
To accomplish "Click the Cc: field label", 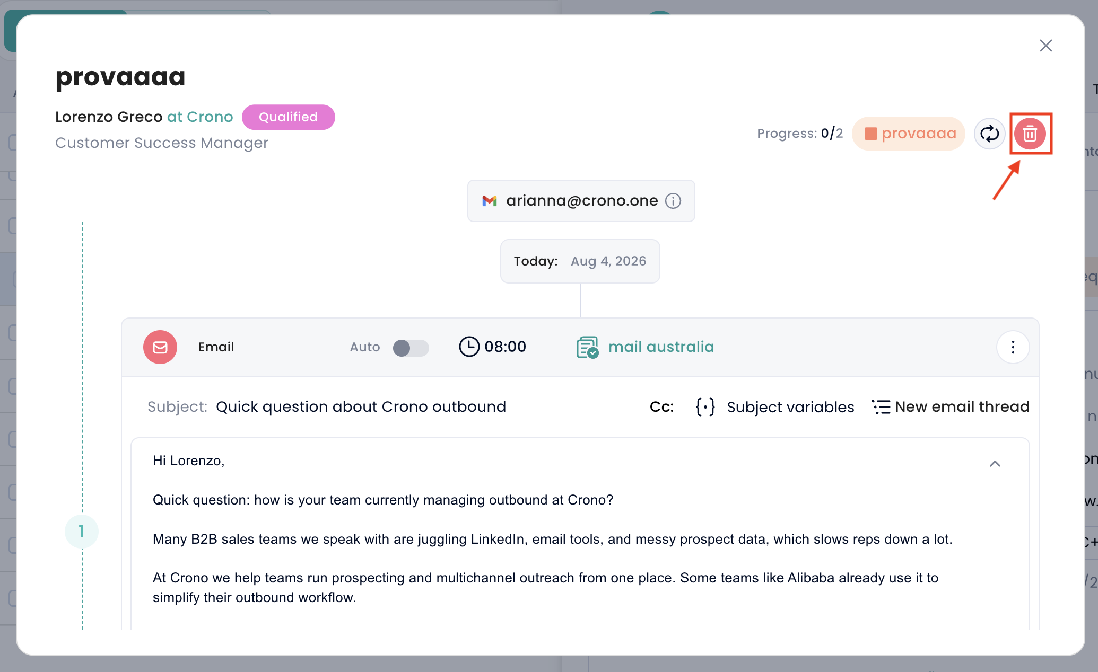I will [661, 407].
